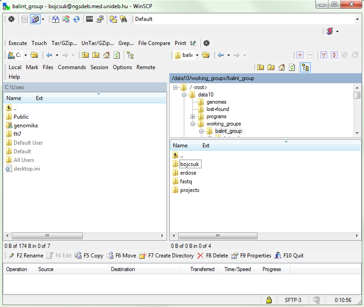Go to remote parent directory icon
The width and height of the screenshot is (364, 307).
tap(260, 67)
